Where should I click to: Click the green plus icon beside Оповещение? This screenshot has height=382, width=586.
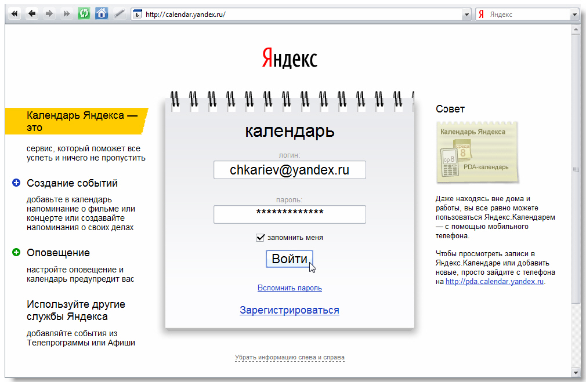[16, 252]
